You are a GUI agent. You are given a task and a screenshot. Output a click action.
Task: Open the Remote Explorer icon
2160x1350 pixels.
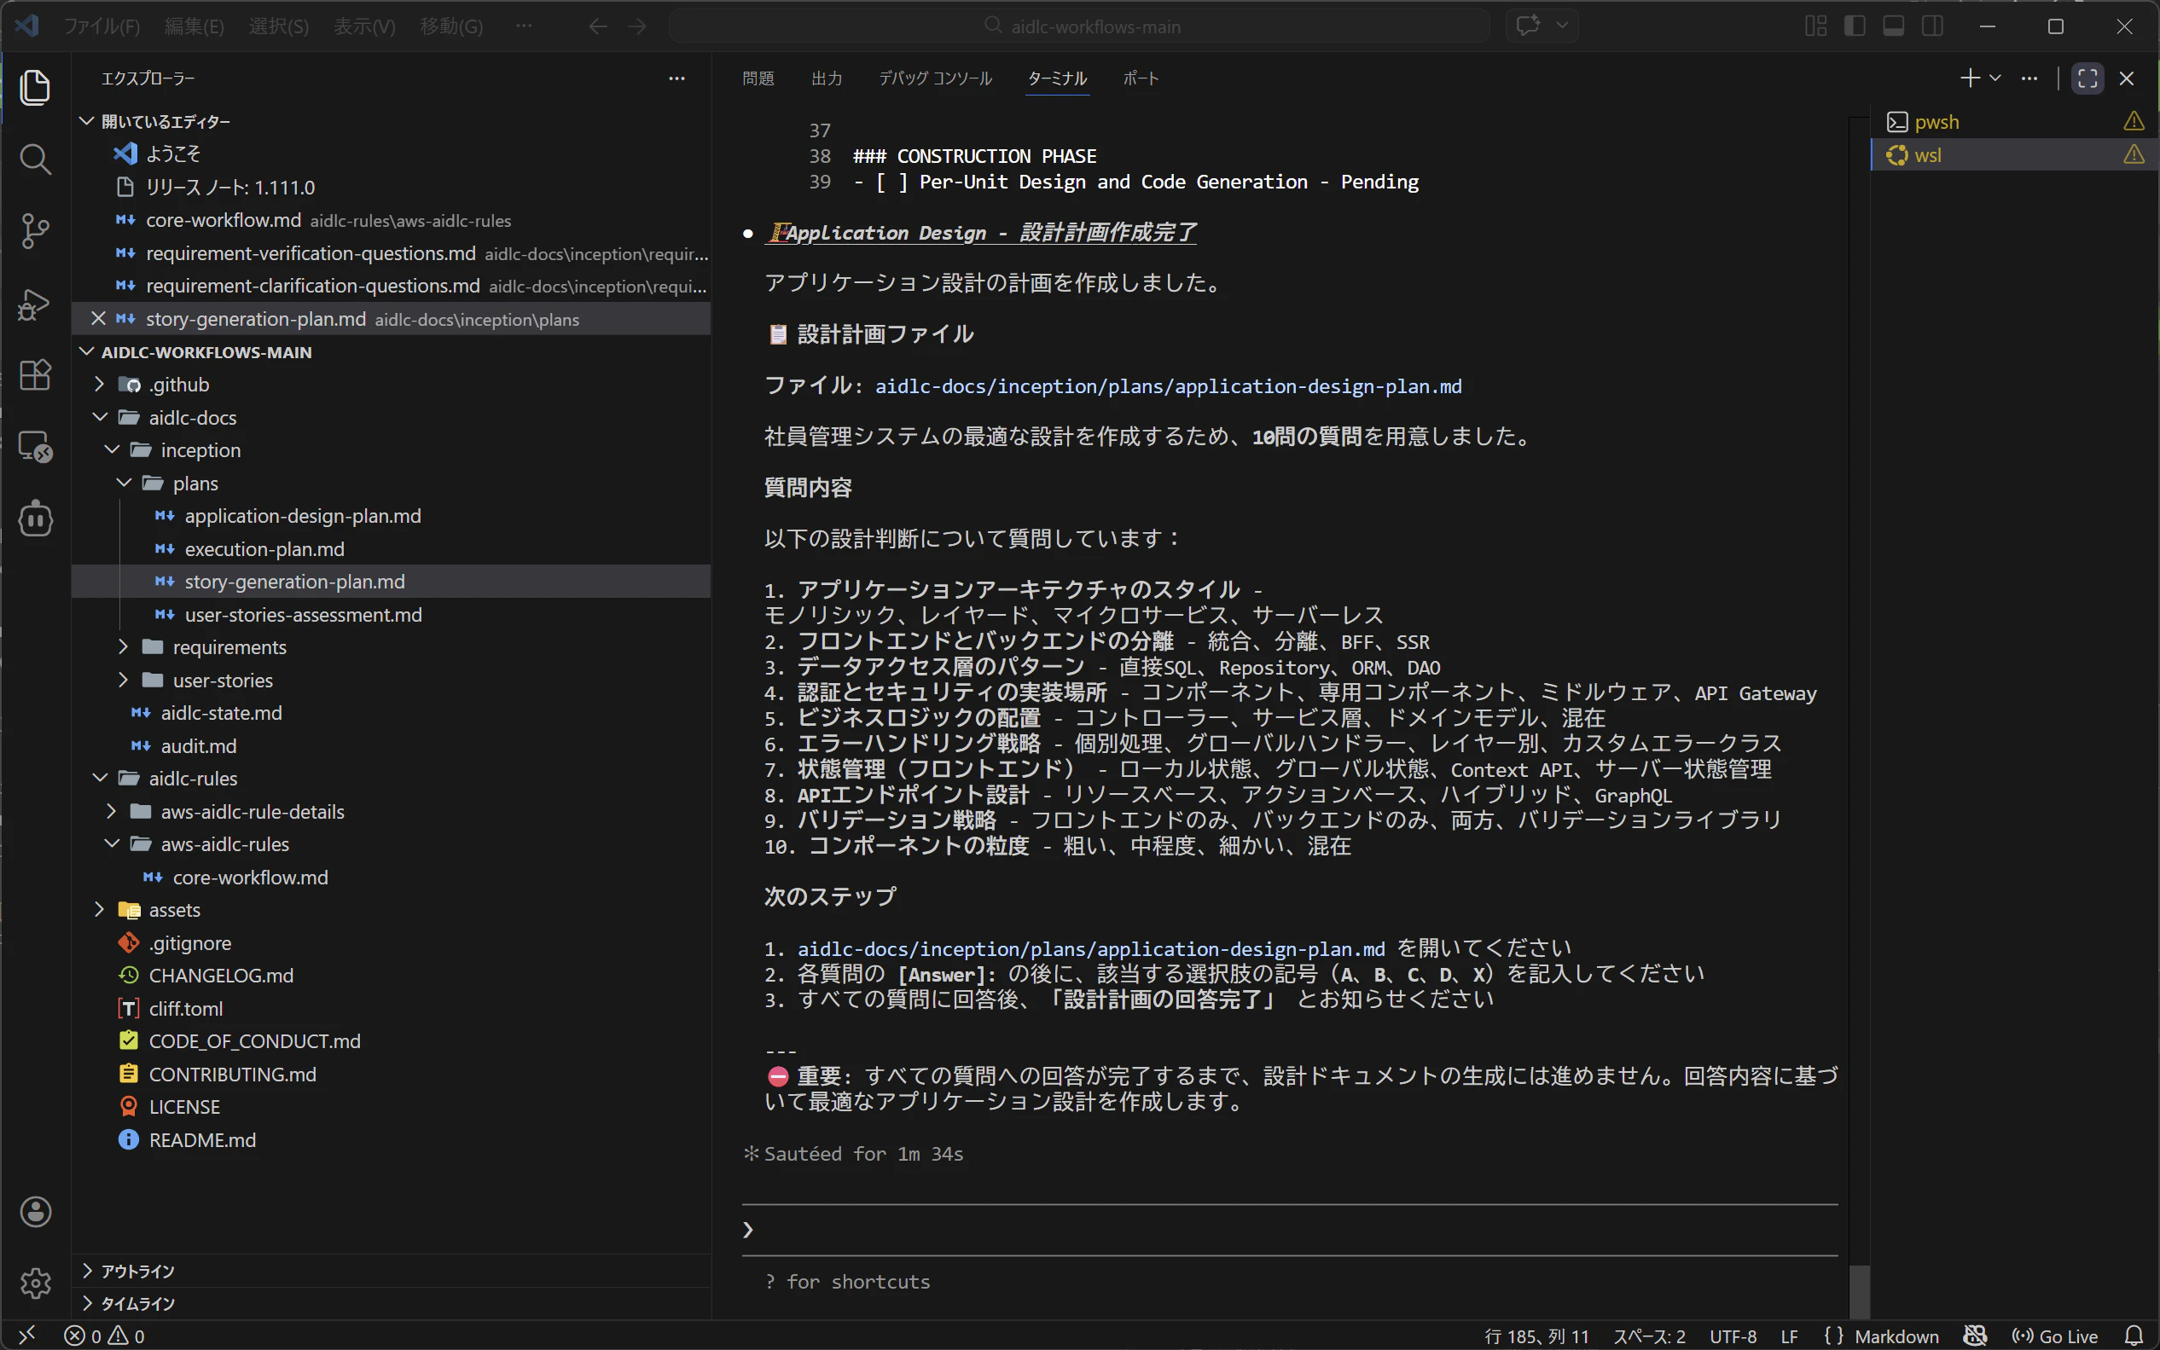(35, 448)
